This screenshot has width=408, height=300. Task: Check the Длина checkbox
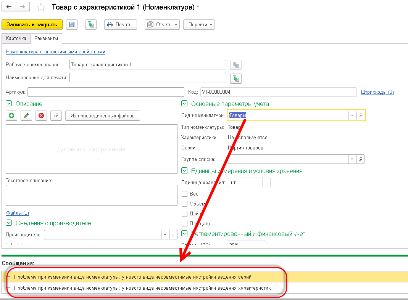[185, 214]
